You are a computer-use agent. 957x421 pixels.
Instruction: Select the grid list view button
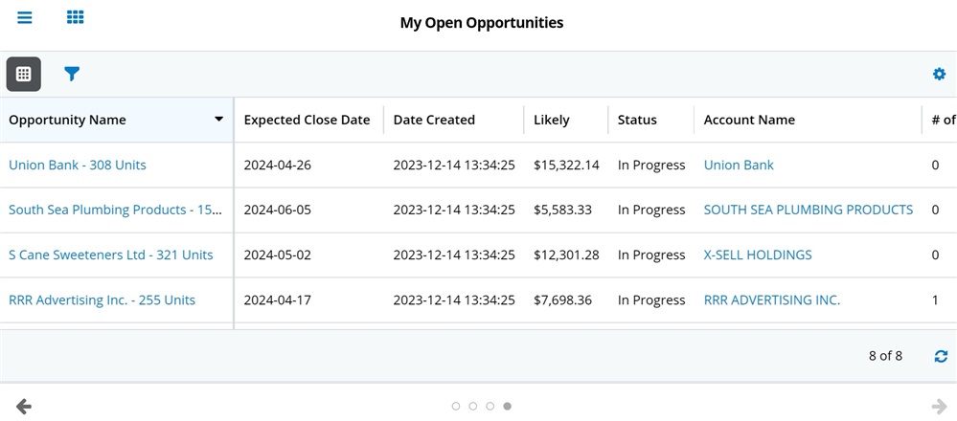coord(24,74)
